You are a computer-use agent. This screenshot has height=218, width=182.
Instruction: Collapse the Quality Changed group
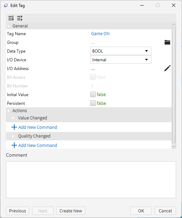click(x=13, y=137)
